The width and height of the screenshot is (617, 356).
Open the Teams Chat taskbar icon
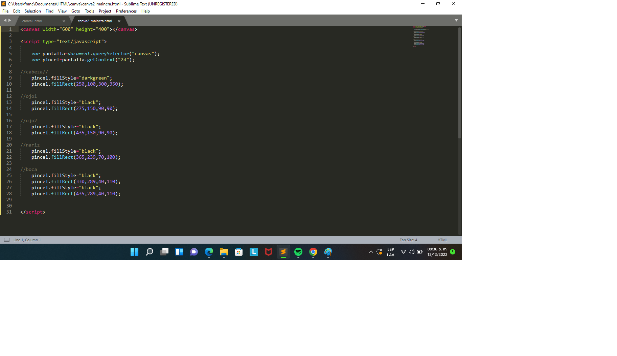[x=194, y=252]
